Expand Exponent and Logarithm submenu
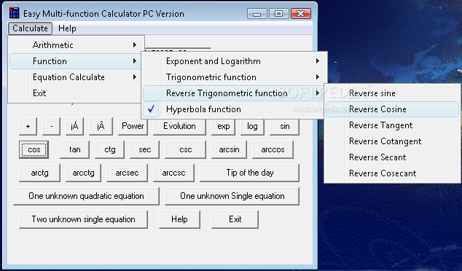Screen dimensions: 462x271 [234, 61]
